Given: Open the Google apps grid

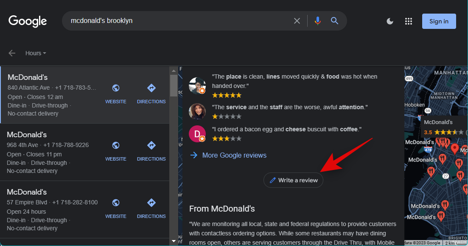Looking at the screenshot, I should pyautogui.click(x=409, y=21).
